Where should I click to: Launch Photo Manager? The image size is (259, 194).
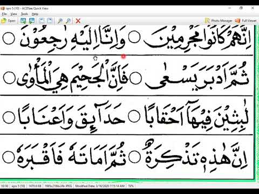coord(219,21)
